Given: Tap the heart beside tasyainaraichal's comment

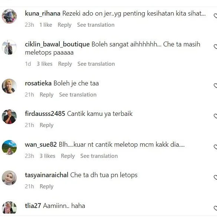Looking at the screenshot, I should click(216, 177).
